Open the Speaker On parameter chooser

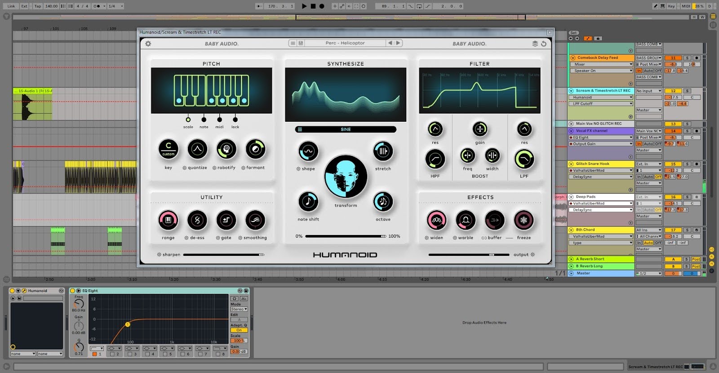click(602, 71)
